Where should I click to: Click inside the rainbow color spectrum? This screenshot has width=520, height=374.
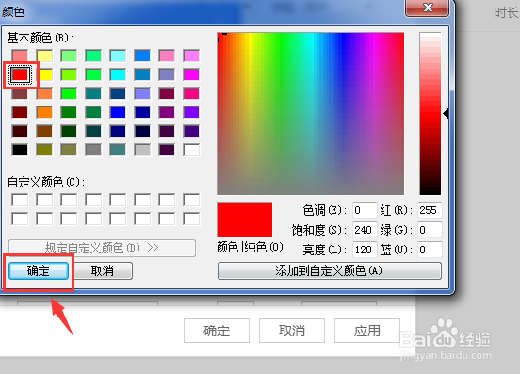click(x=311, y=114)
